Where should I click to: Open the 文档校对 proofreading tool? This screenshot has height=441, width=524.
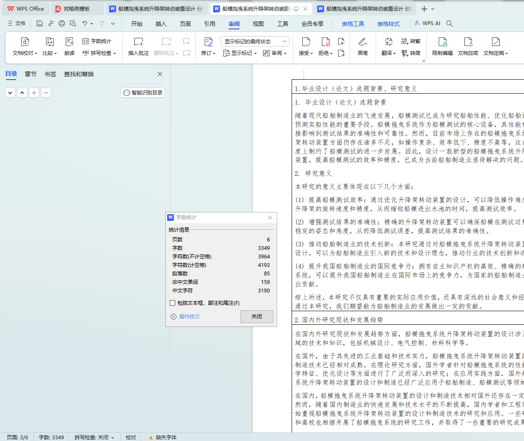coord(25,47)
